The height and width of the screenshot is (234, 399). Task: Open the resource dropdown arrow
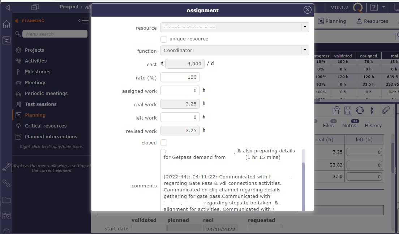click(305, 27)
